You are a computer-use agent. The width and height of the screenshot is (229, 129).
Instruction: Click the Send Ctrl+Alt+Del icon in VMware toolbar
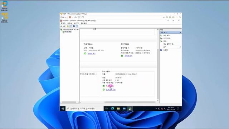coord(75,17)
